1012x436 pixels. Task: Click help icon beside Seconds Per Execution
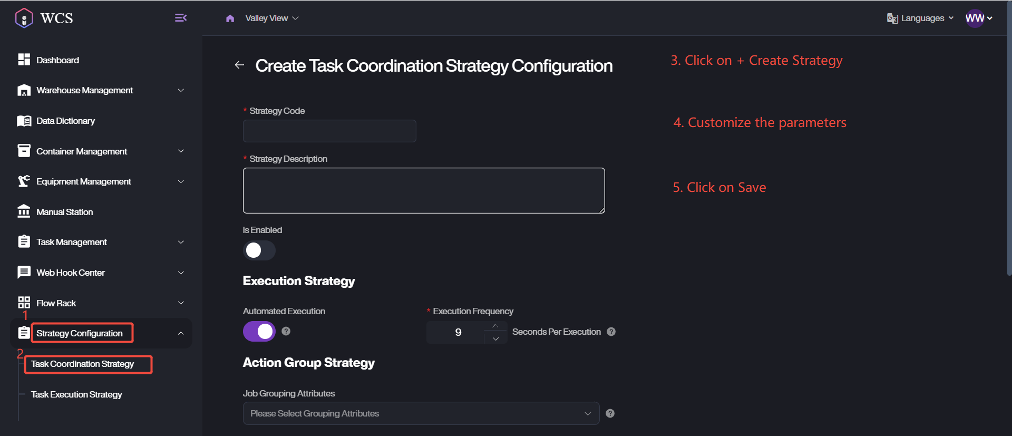pos(611,332)
